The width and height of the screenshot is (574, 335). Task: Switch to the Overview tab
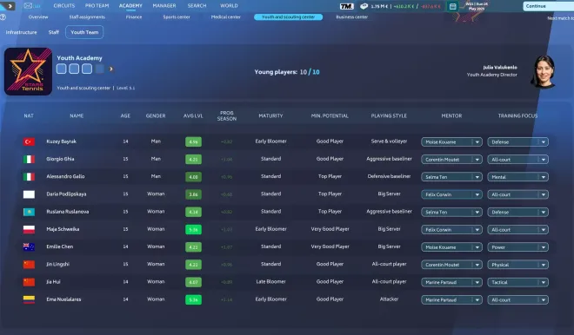pos(38,17)
